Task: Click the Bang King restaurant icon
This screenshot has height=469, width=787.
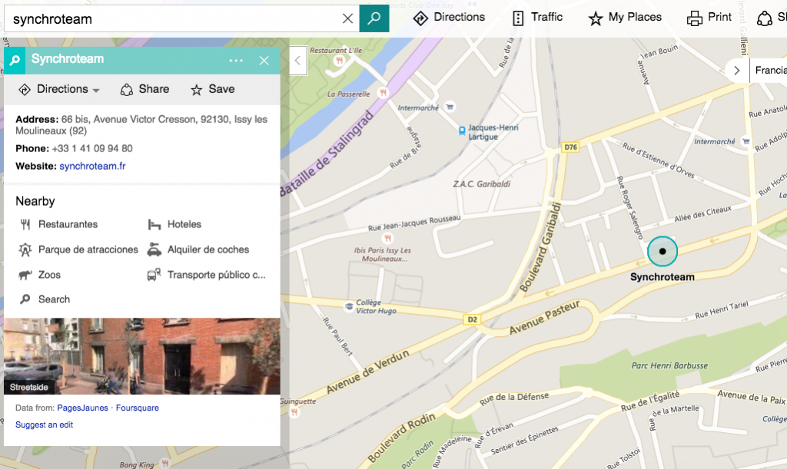Action: pos(164,463)
